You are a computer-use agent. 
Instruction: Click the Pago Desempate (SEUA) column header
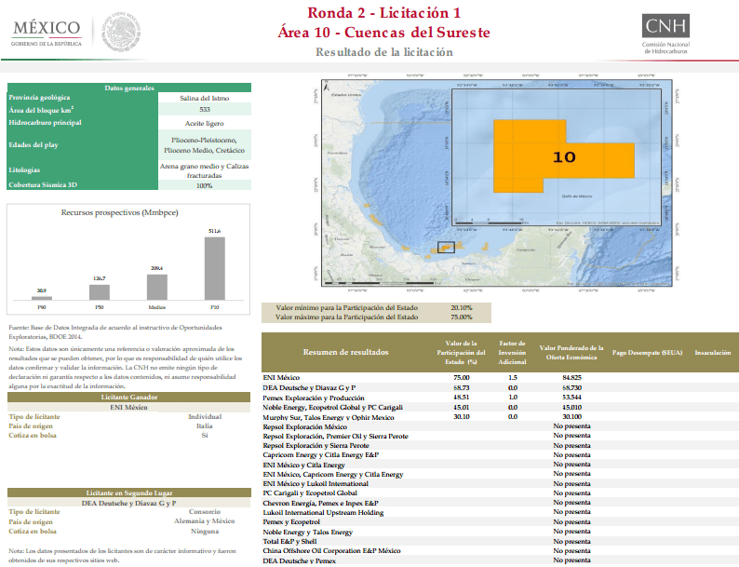(x=647, y=353)
